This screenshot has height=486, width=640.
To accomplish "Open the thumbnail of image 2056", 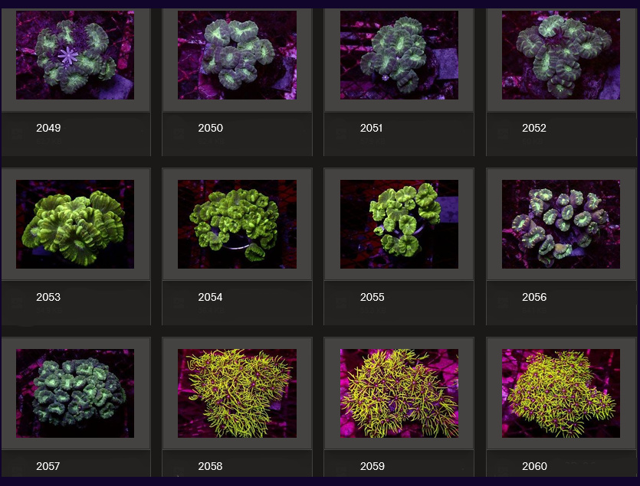I will (x=561, y=224).
